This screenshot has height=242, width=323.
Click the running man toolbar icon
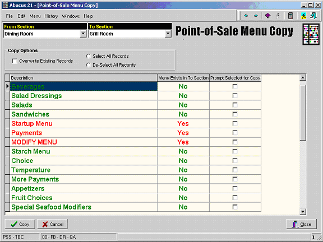[x=303, y=16]
